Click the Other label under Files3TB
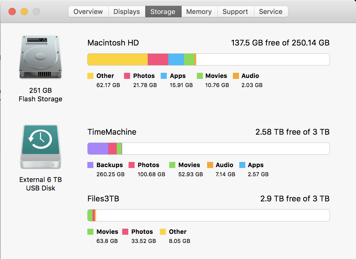356x259 pixels. pyautogui.click(x=178, y=232)
